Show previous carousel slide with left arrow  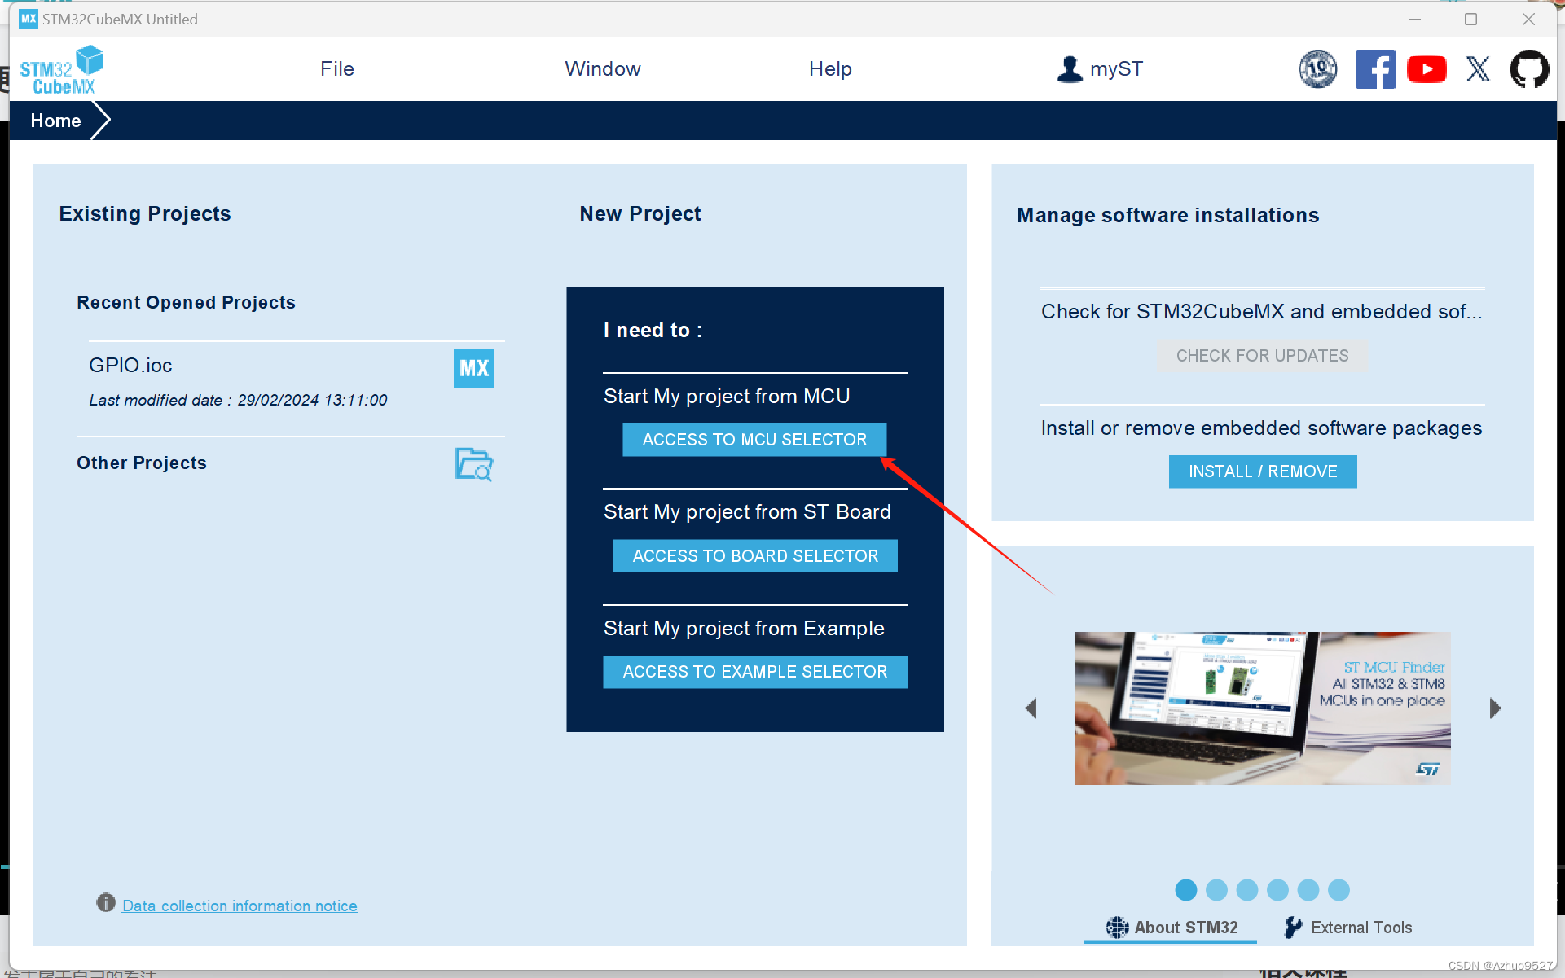pos(1031,708)
